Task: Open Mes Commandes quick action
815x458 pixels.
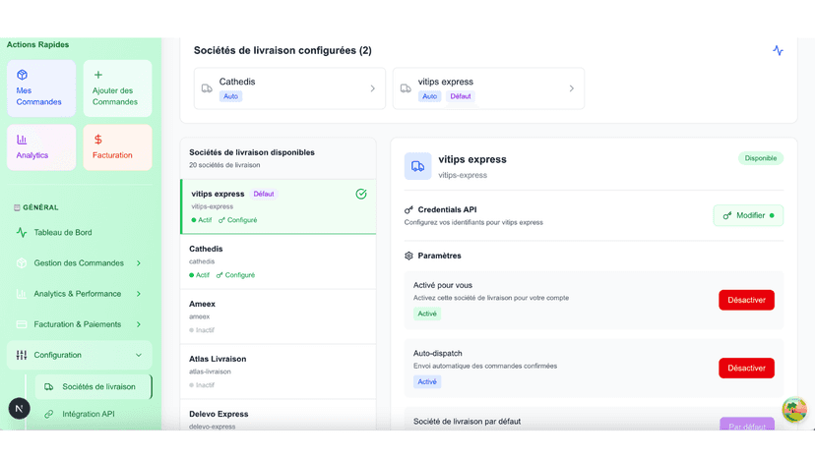Action: click(x=41, y=88)
